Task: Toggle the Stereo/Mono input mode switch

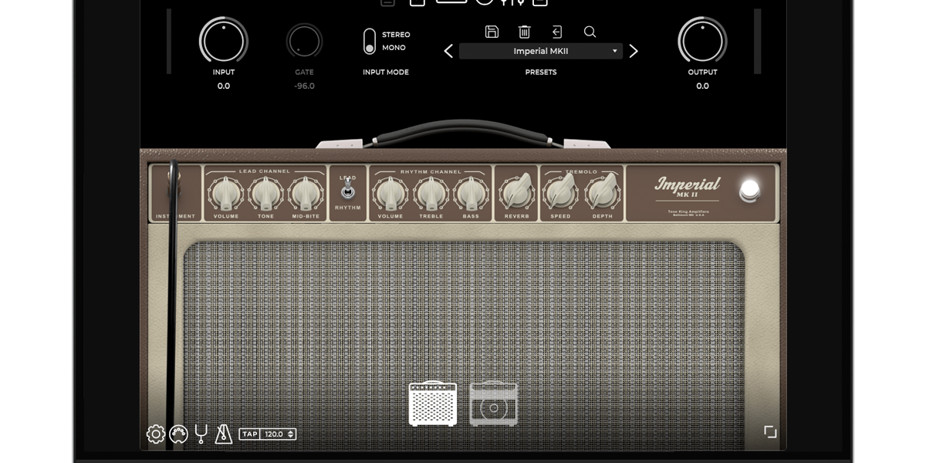Action: tap(370, 41)
